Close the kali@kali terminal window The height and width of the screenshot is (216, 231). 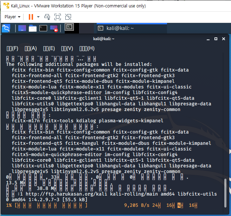(x=224, y=39)
